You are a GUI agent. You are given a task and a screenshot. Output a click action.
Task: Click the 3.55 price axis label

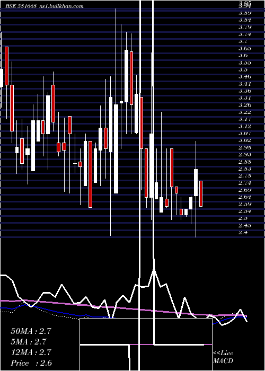(x=245, y=63)
